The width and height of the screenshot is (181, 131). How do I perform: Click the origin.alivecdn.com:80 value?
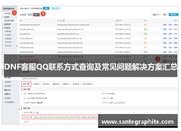coord(37,98)
